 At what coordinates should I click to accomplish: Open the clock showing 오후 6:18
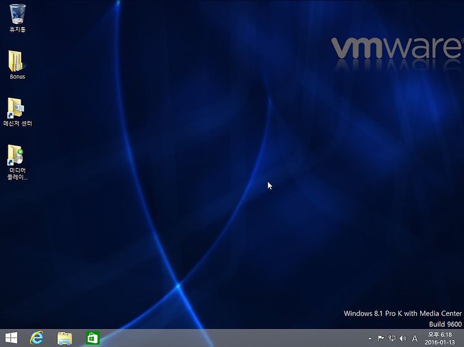click(x=440, y=338)
